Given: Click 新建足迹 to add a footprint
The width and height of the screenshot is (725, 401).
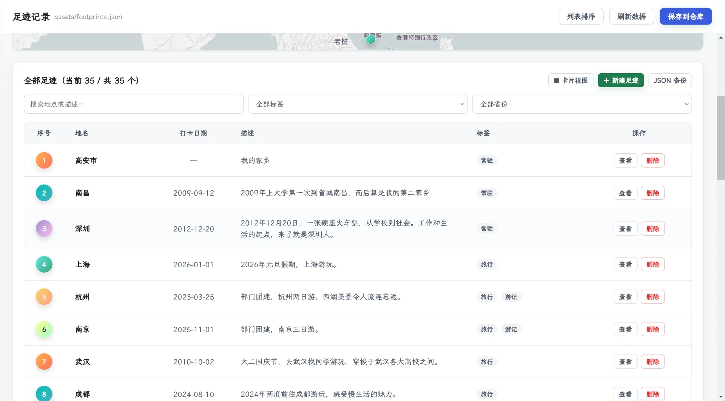Looking at the screenshot, I should coord(621,80).
